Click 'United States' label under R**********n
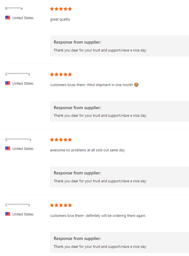 [23, 18]
